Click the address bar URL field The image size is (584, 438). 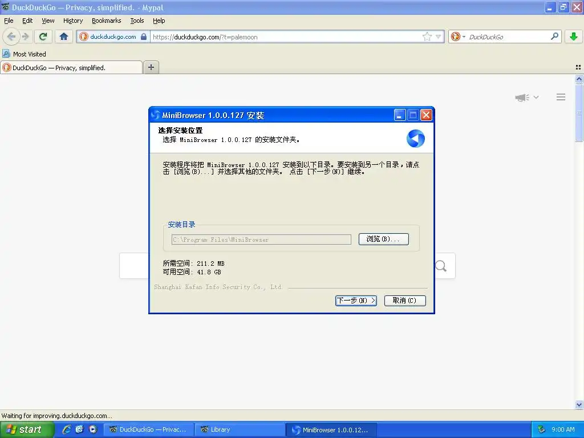pyautogui.click(x=286, y=36)
